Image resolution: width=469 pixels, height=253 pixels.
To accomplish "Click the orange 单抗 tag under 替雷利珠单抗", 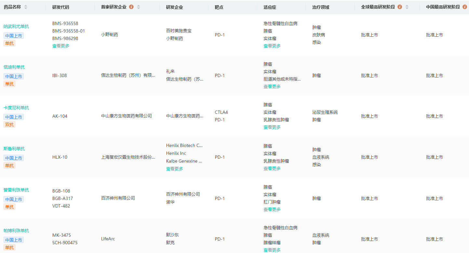I will 9,207.
